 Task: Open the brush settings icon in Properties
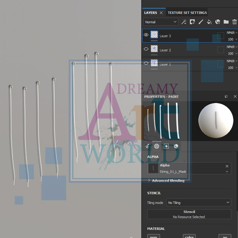(x=148, y=146)
